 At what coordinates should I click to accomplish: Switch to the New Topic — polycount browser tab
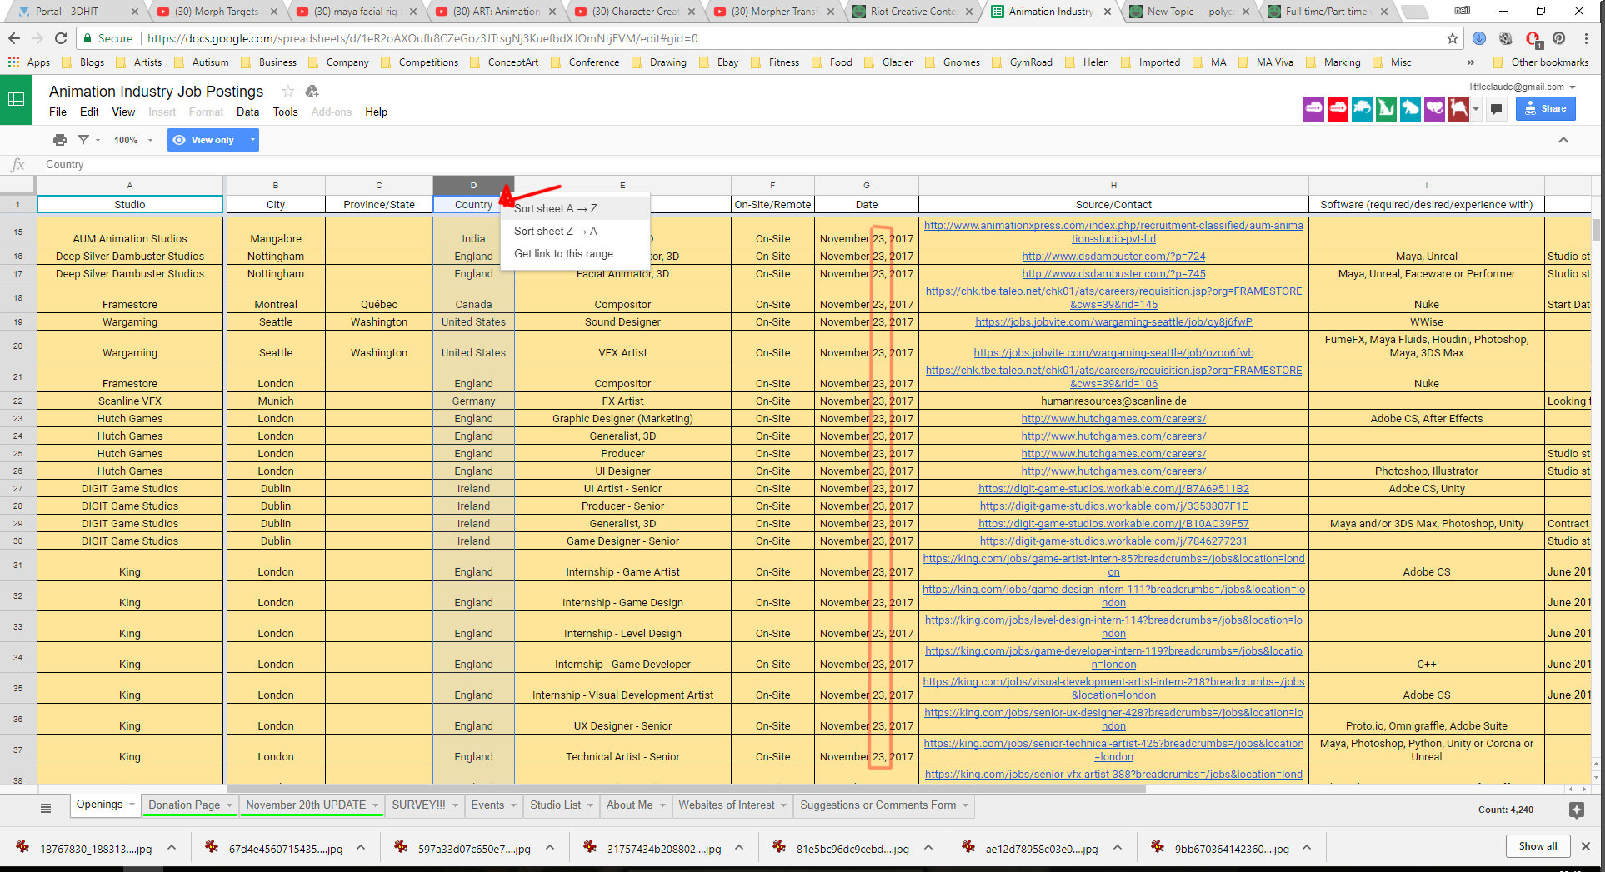coord(1189,12)
